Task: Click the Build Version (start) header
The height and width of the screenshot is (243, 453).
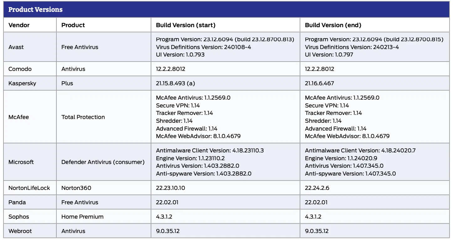Action: 185,25
